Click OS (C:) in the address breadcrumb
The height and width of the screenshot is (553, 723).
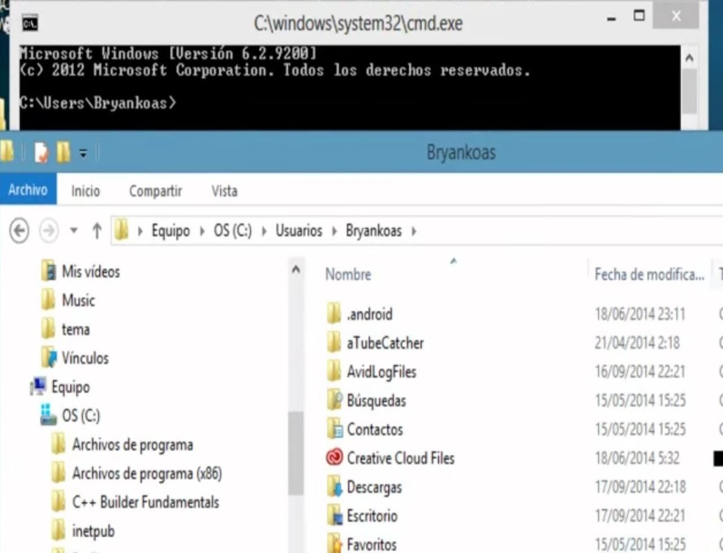pos(233,230)
